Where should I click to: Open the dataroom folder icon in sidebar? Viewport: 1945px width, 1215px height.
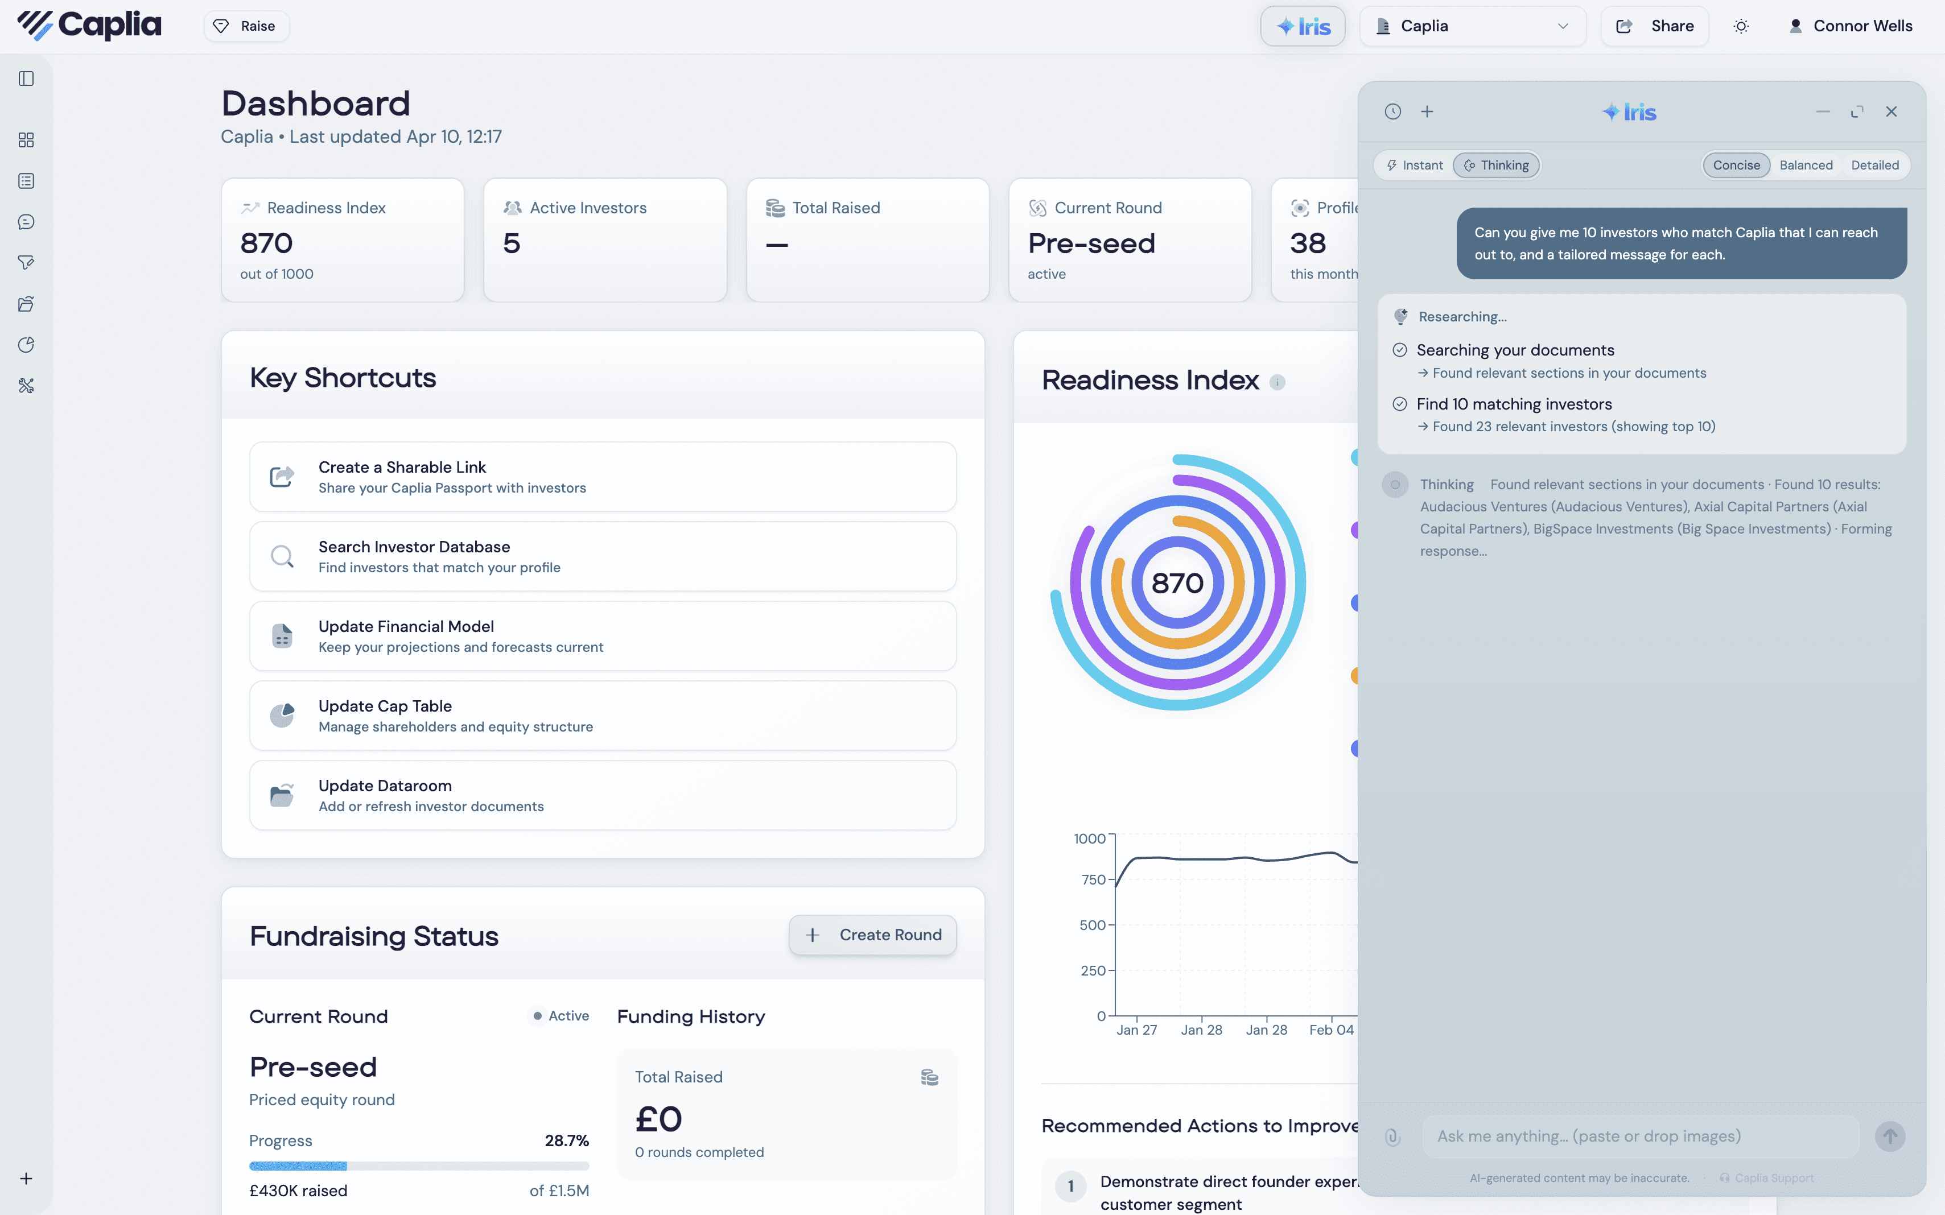27,304
